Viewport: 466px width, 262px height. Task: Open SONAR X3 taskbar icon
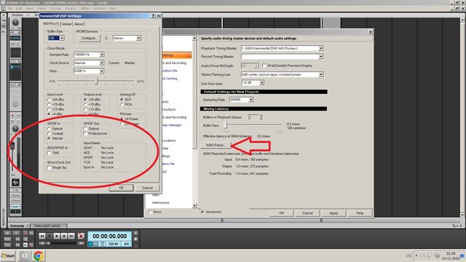[x=24, y=255]
